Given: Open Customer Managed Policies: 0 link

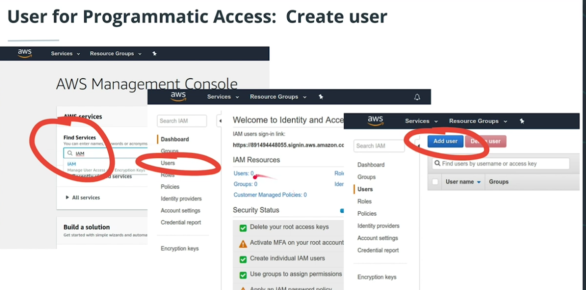Looking at the screenshot, I should tap(270, 195).
